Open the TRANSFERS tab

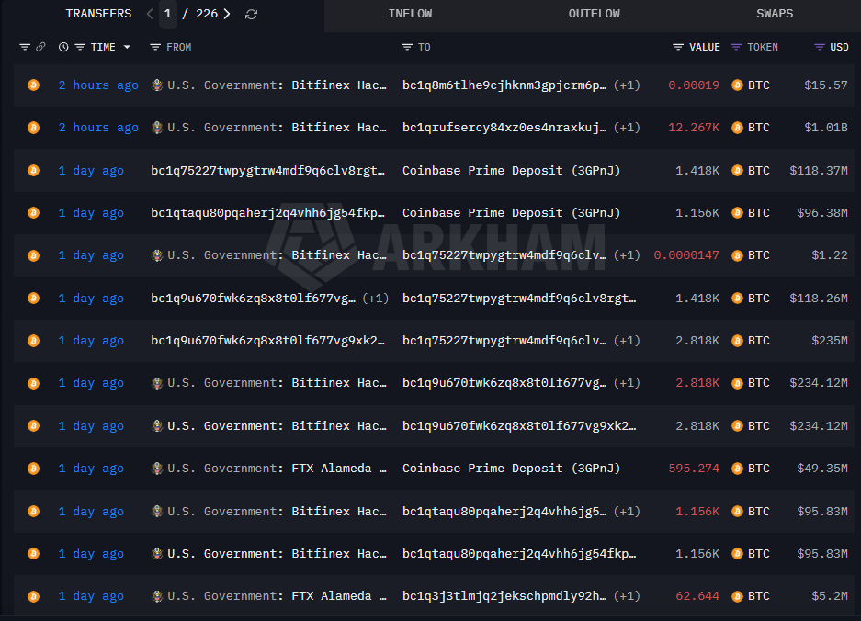coord(98,14)
